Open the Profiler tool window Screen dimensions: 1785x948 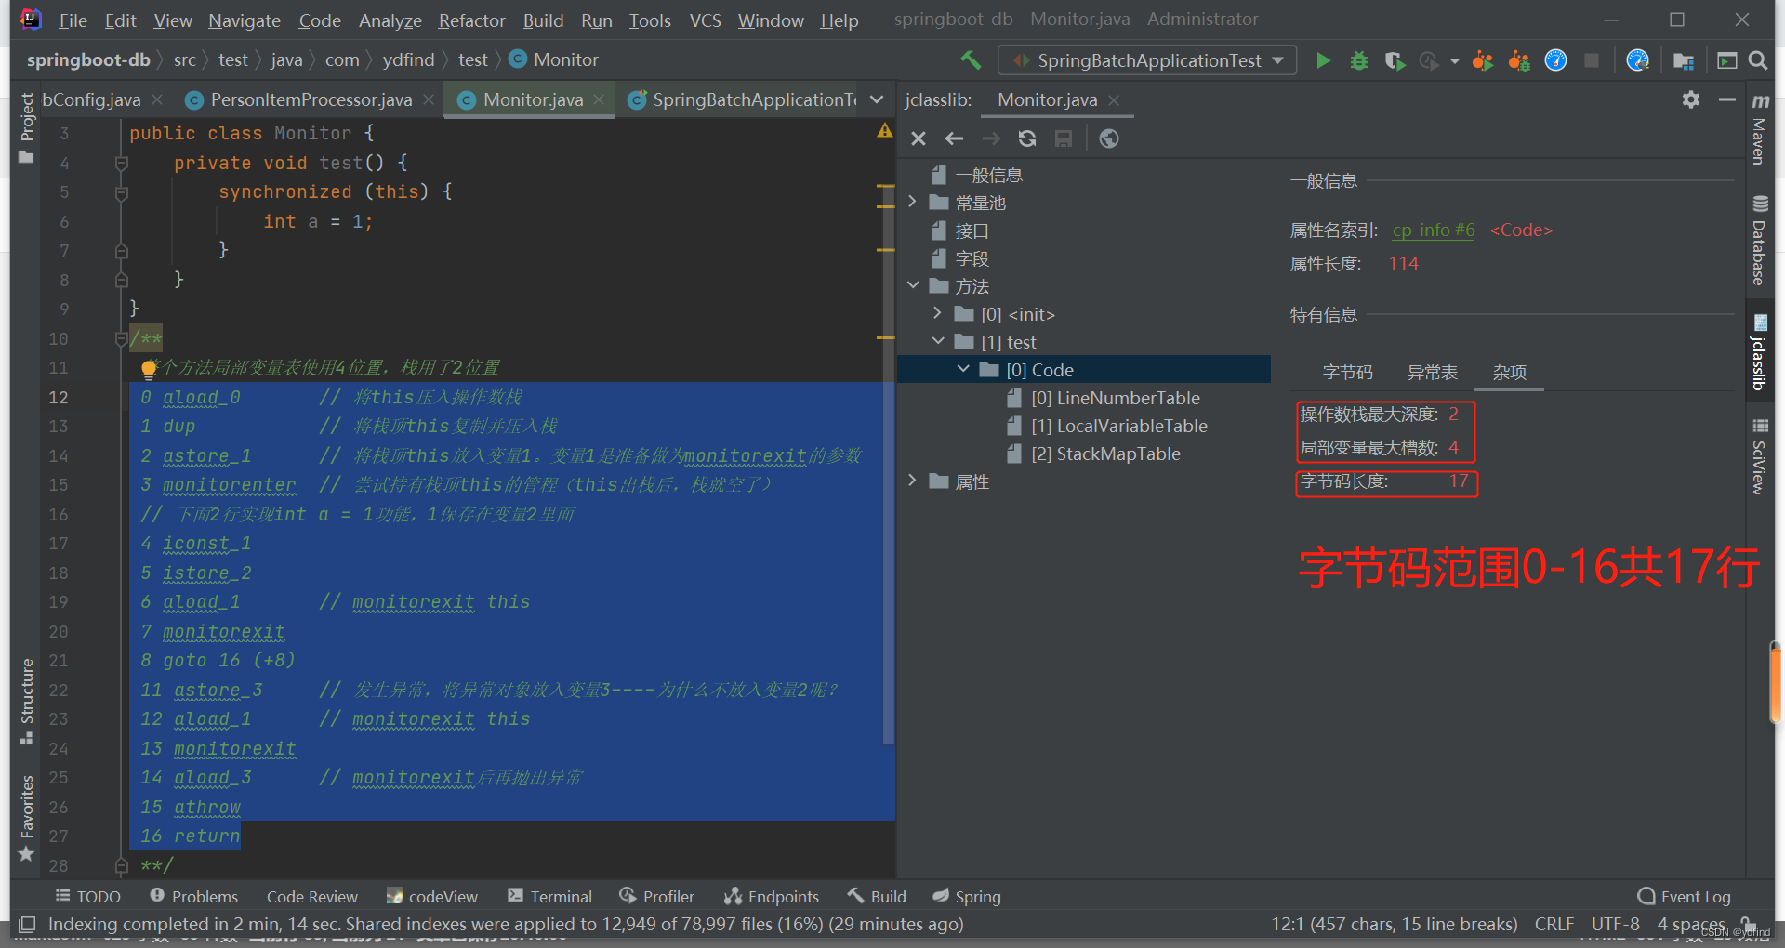tap(657, 897)
